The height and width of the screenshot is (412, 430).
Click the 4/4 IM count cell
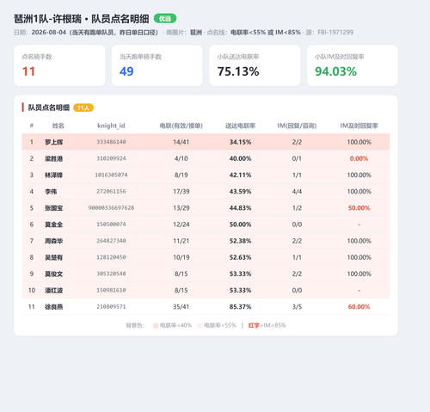click(x=297, y=192)
